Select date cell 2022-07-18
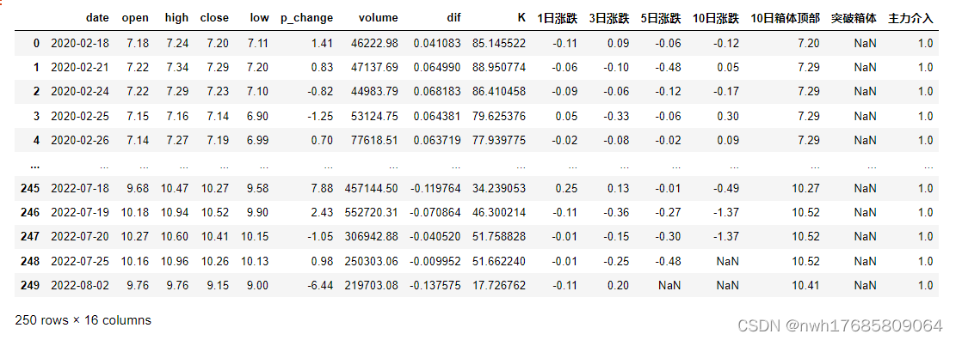Image resolution: width=956 pixels, height=340 pixels. 79,188
